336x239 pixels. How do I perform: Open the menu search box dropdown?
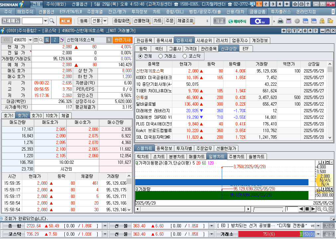pos(45,21)
